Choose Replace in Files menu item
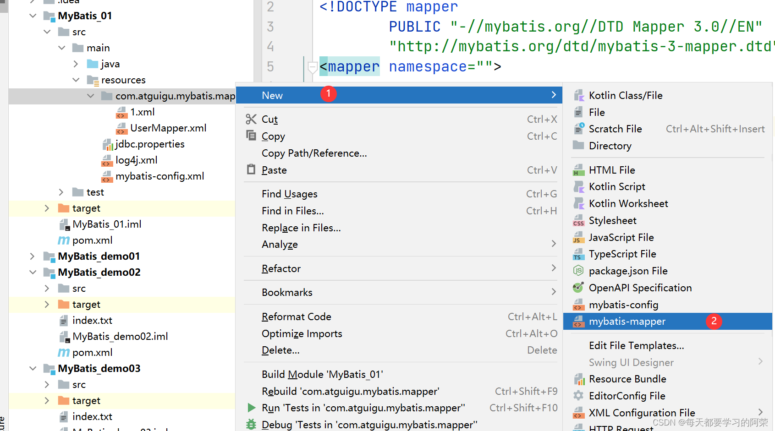 (399, 228)
